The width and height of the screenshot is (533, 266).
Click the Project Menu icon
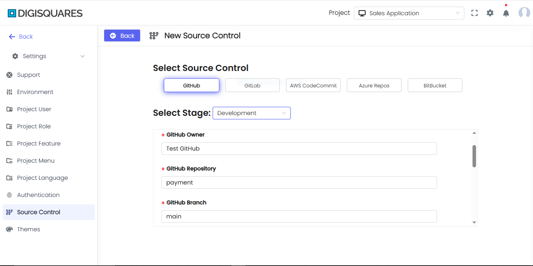tap(9, 161)
